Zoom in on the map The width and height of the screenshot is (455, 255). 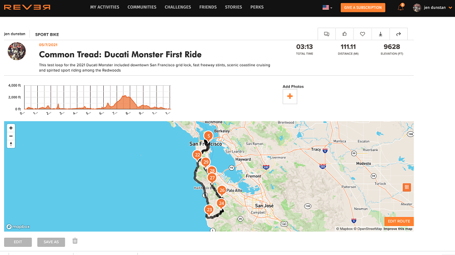[x=11, y=128]
